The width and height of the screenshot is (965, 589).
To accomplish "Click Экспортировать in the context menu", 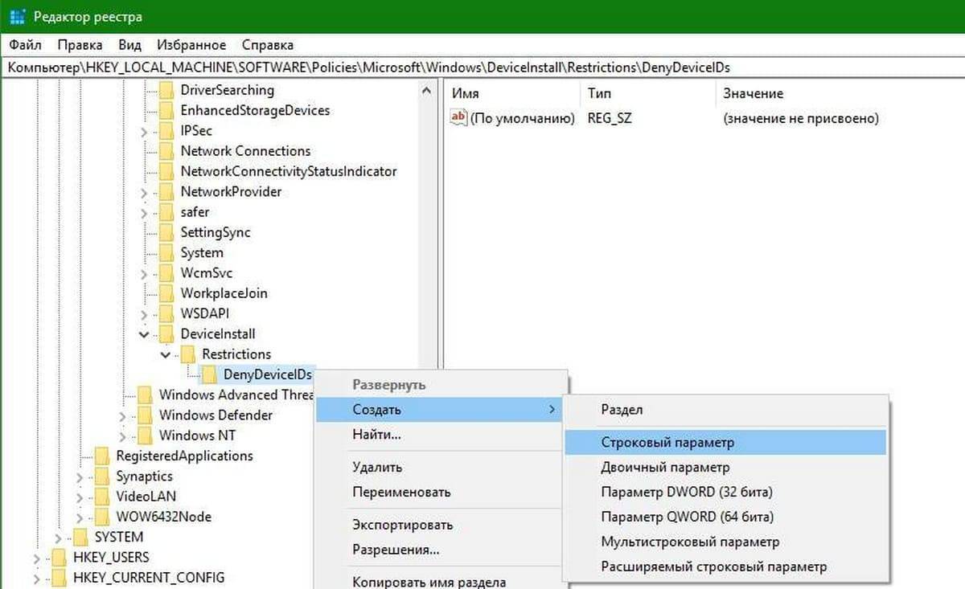I will 440,525.
